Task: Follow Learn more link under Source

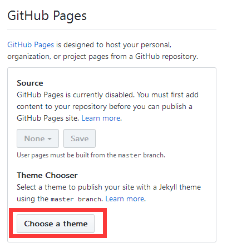Action: tap(101, 118)
